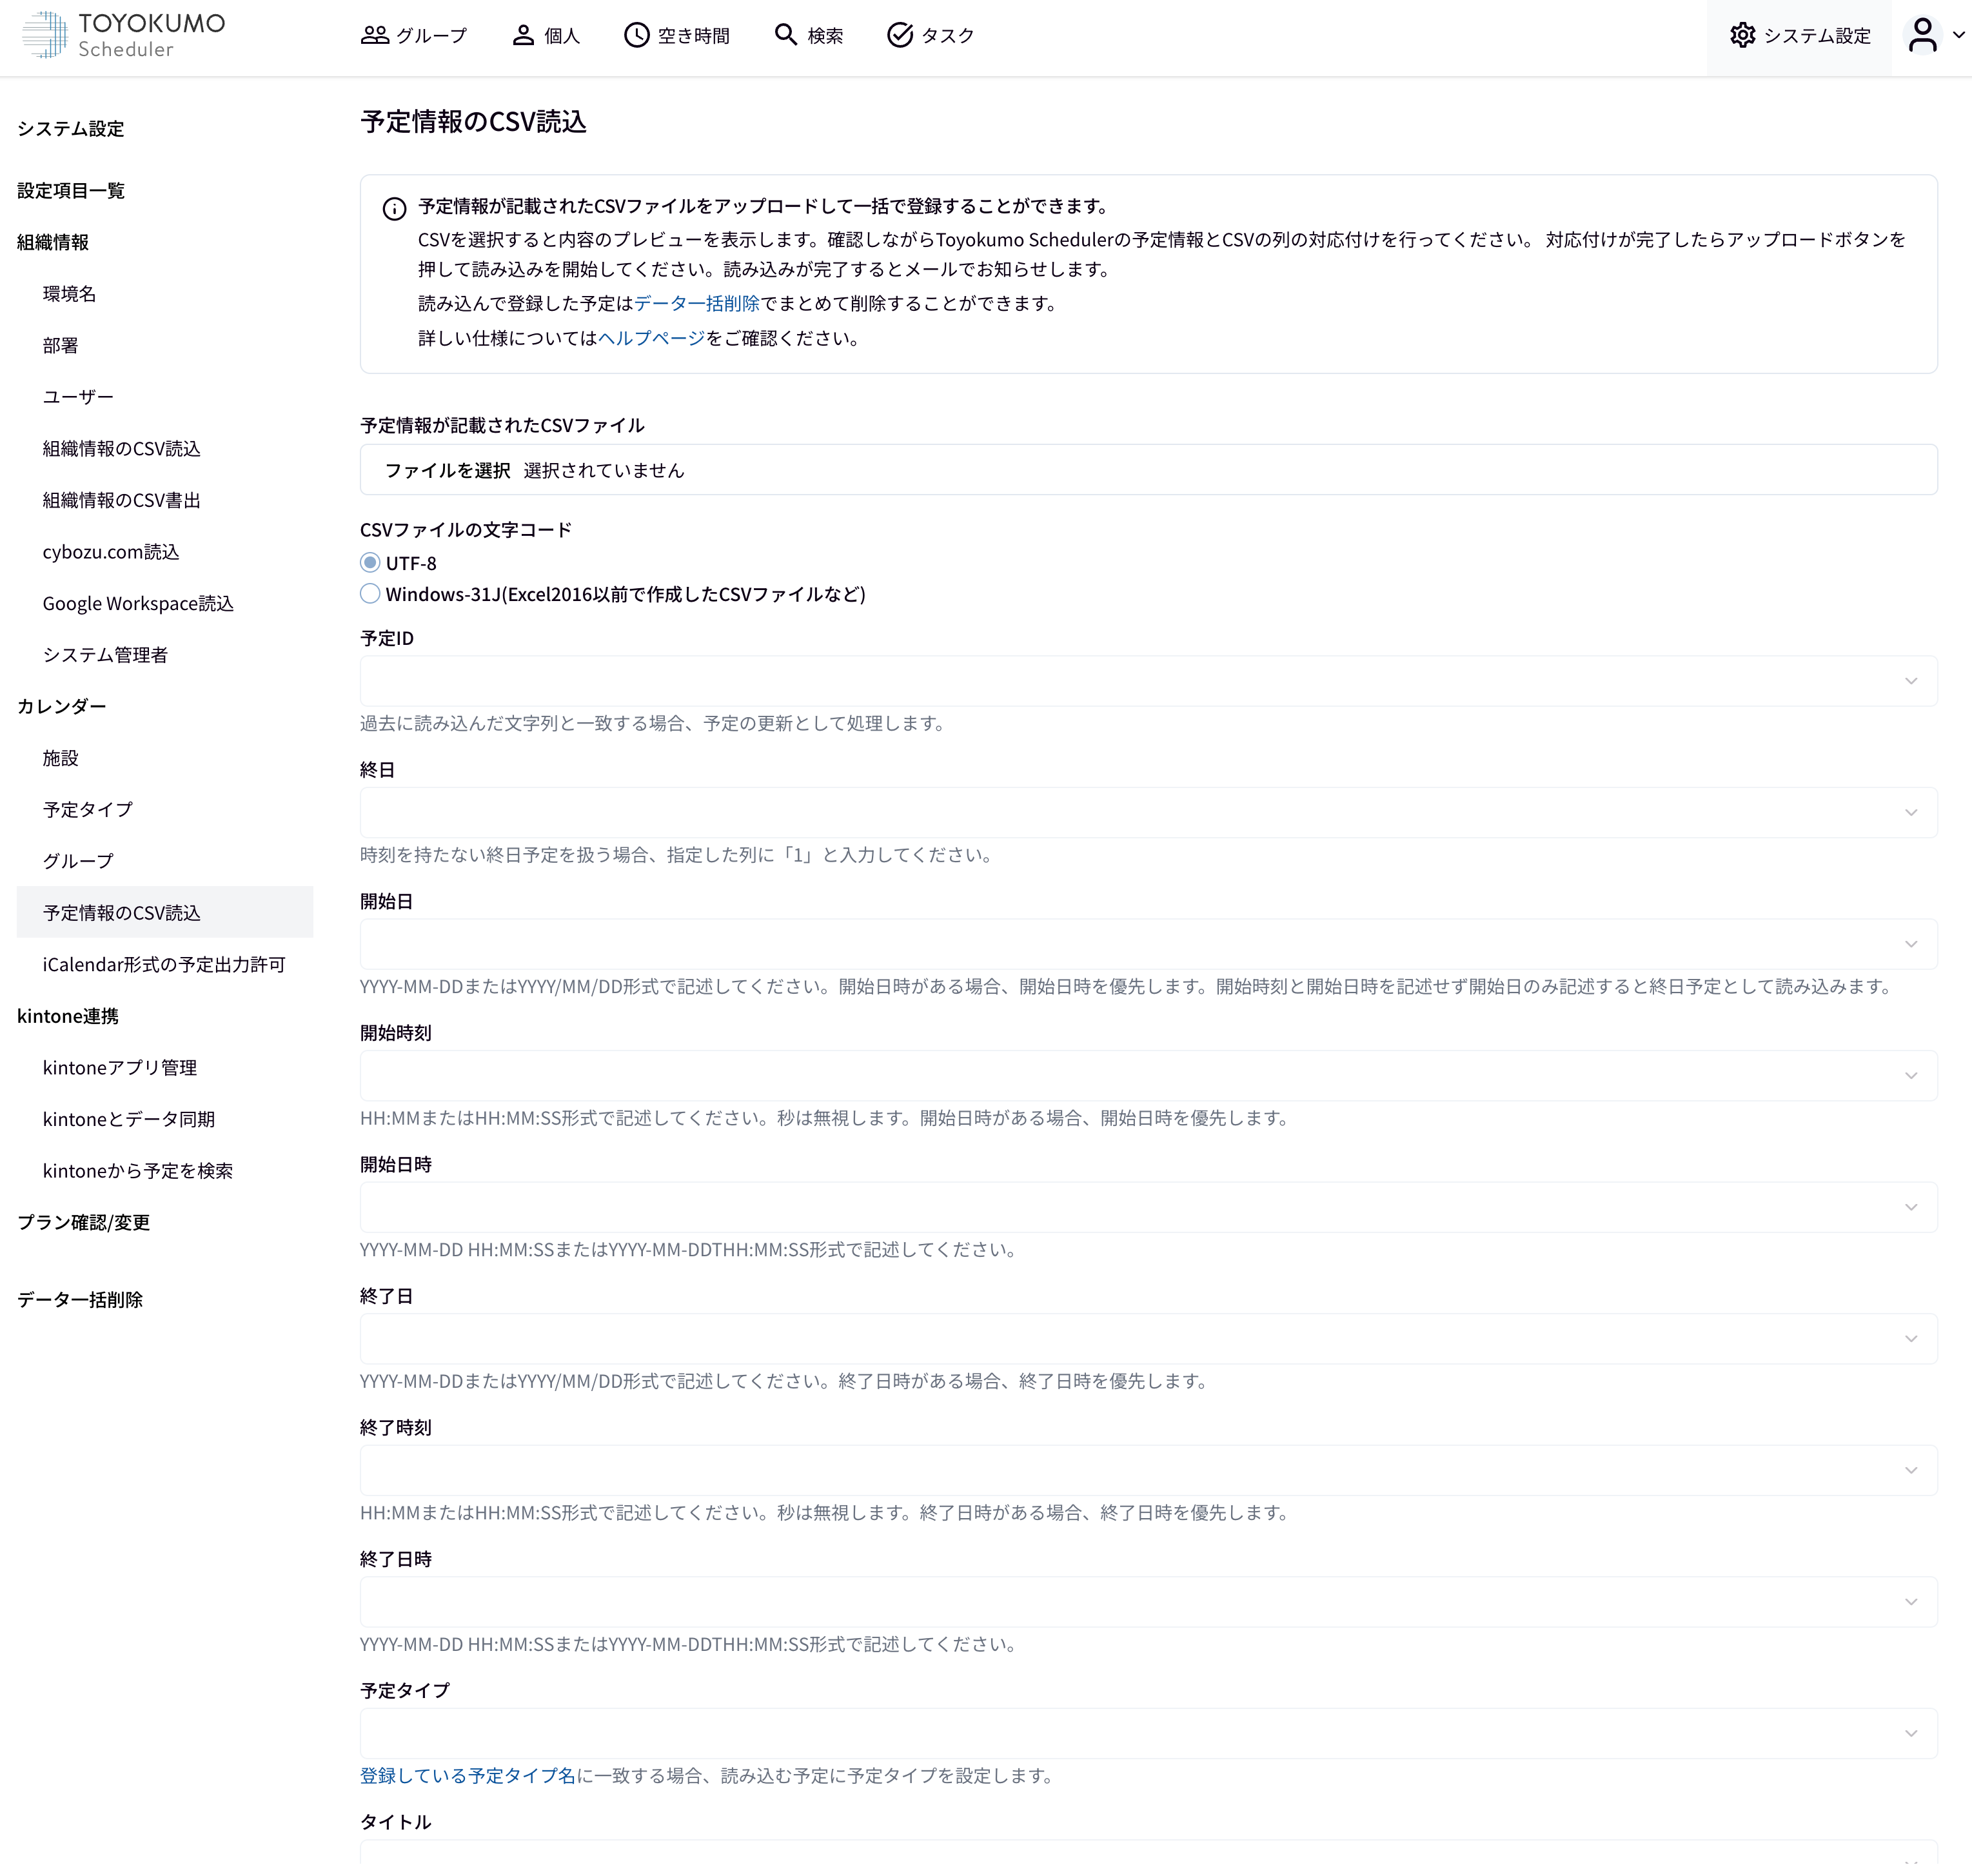
Task: Click the 選択されていません file status text
Action: pos(604,470)
